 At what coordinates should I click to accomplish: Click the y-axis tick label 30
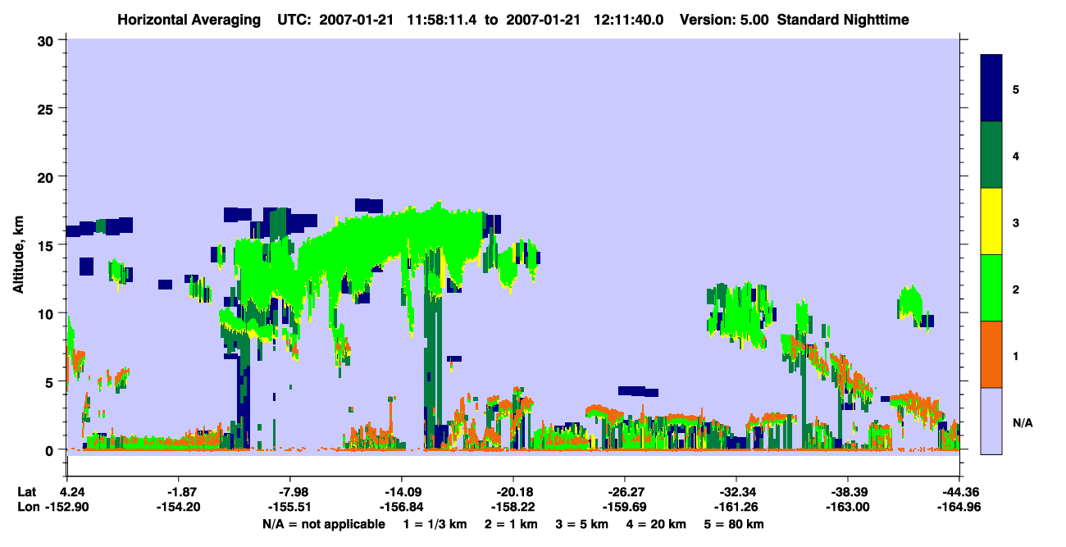point(48,40)
